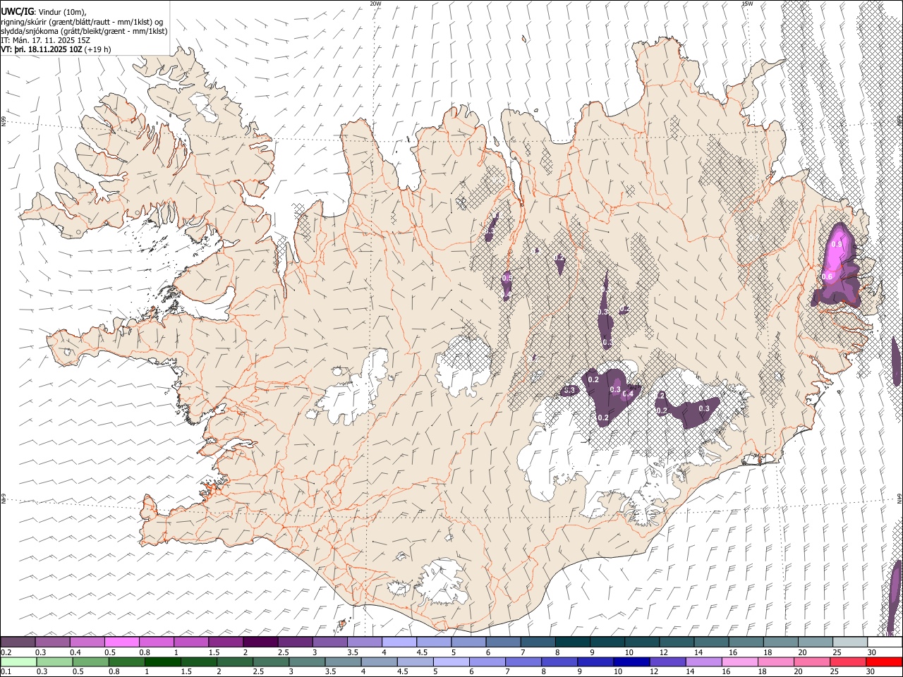
Task: Select the 0.8 swatch in green rain legend
Action: coord(127,661)
